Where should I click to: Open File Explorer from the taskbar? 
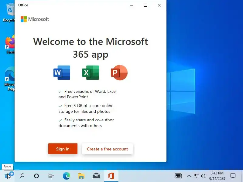click(81, 176)
